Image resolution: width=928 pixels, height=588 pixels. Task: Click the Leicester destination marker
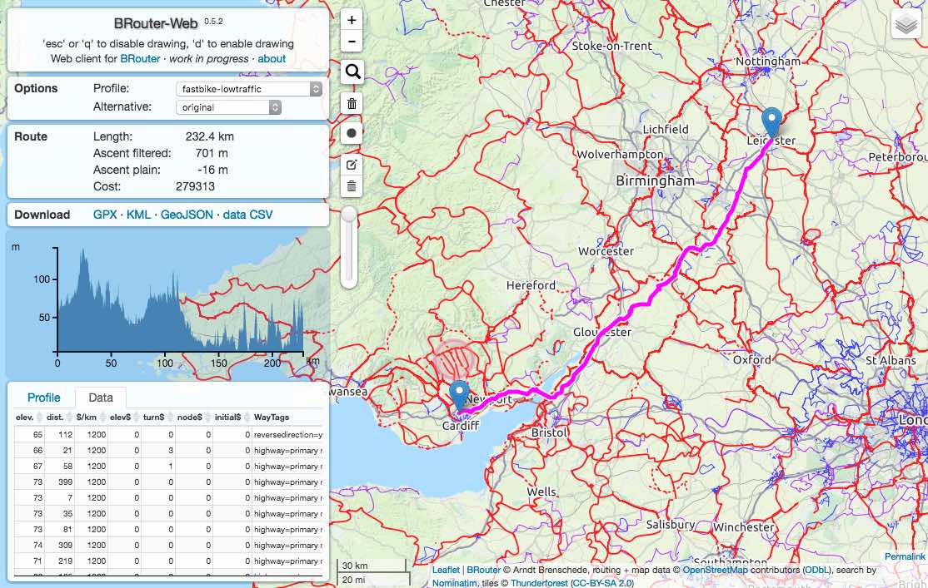pyautogui.click(x=772, y=123)
